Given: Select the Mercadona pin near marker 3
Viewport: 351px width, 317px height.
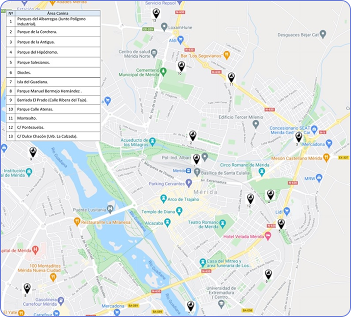Looking at the screenshot, I should coord(328,144).
